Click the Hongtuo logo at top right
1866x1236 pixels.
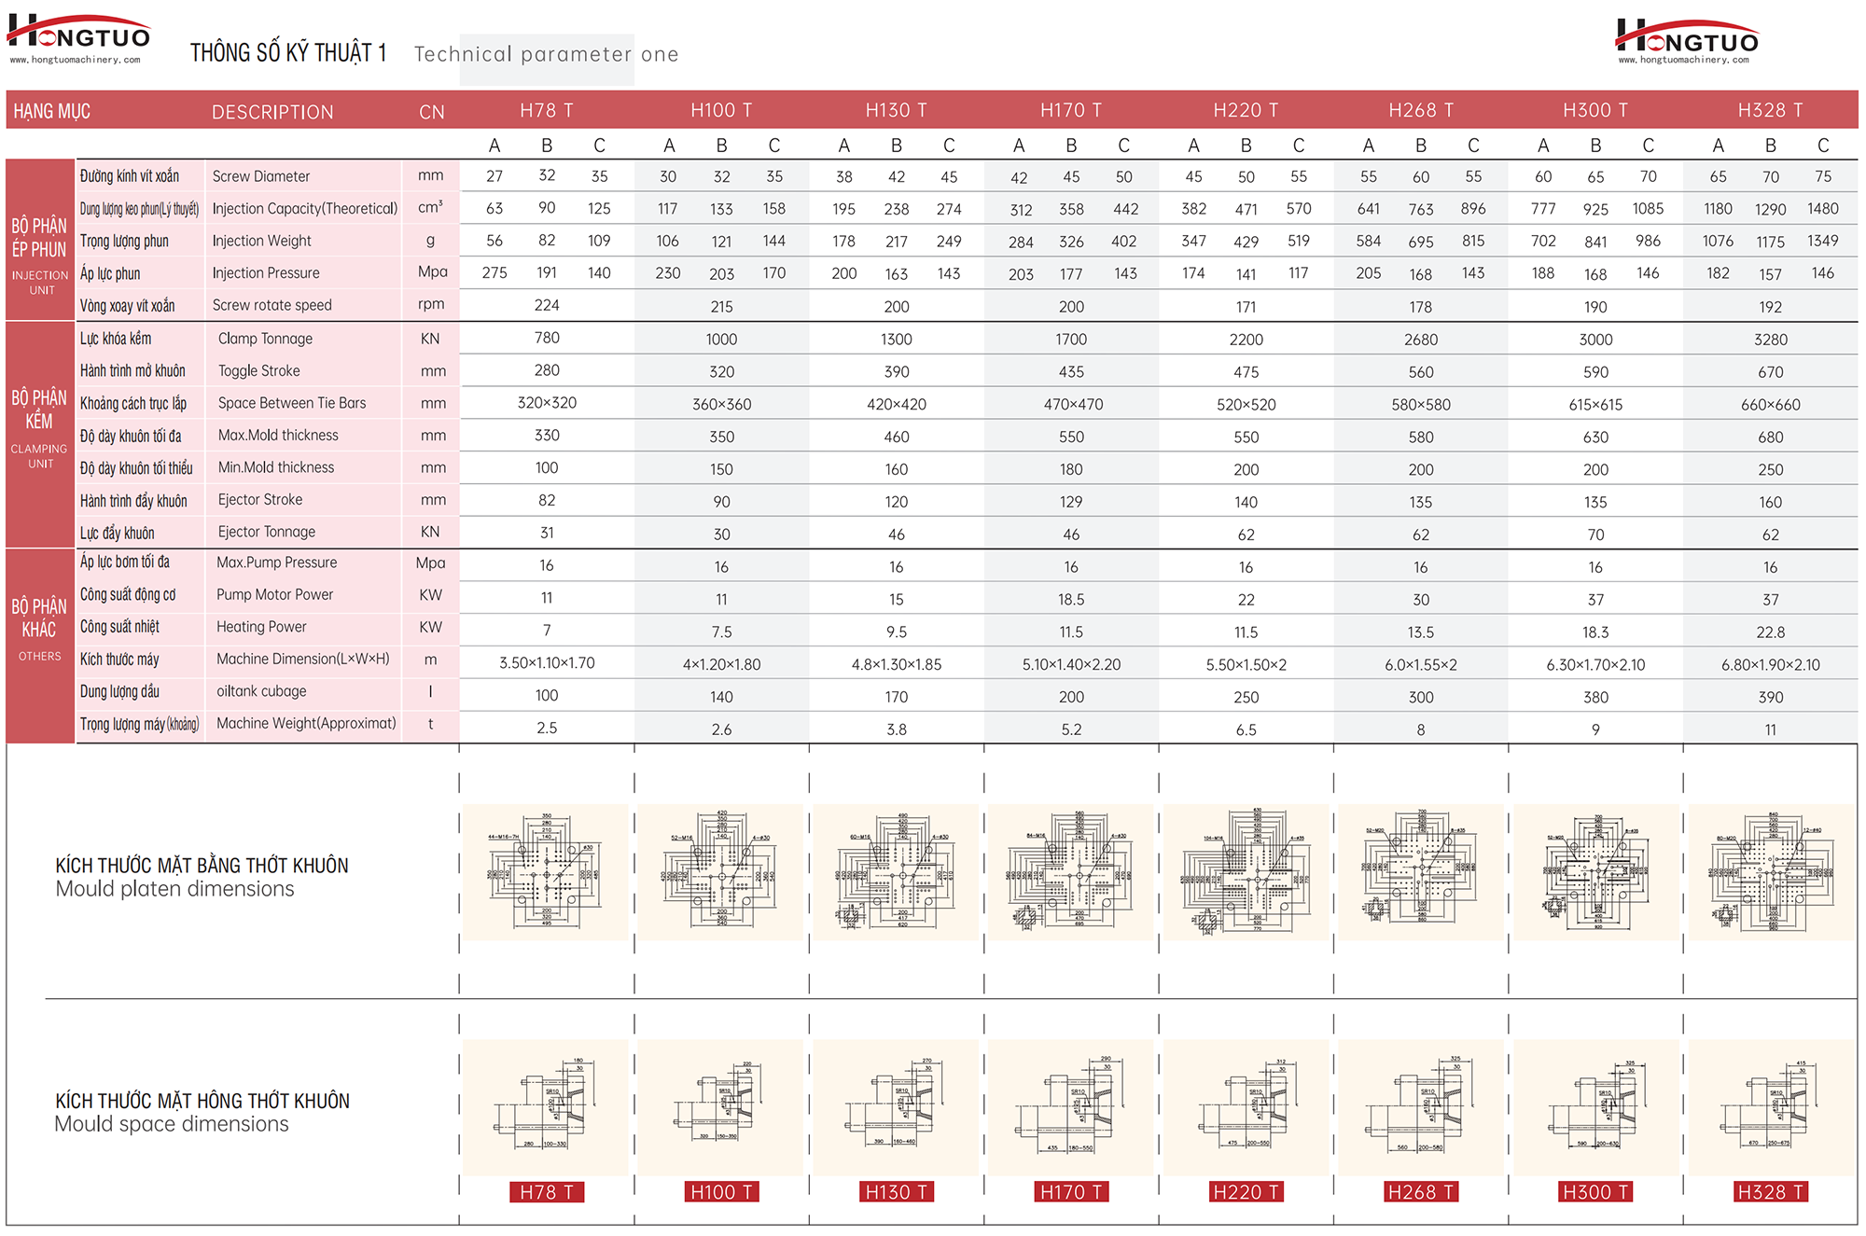click(x=1686, y=37)
